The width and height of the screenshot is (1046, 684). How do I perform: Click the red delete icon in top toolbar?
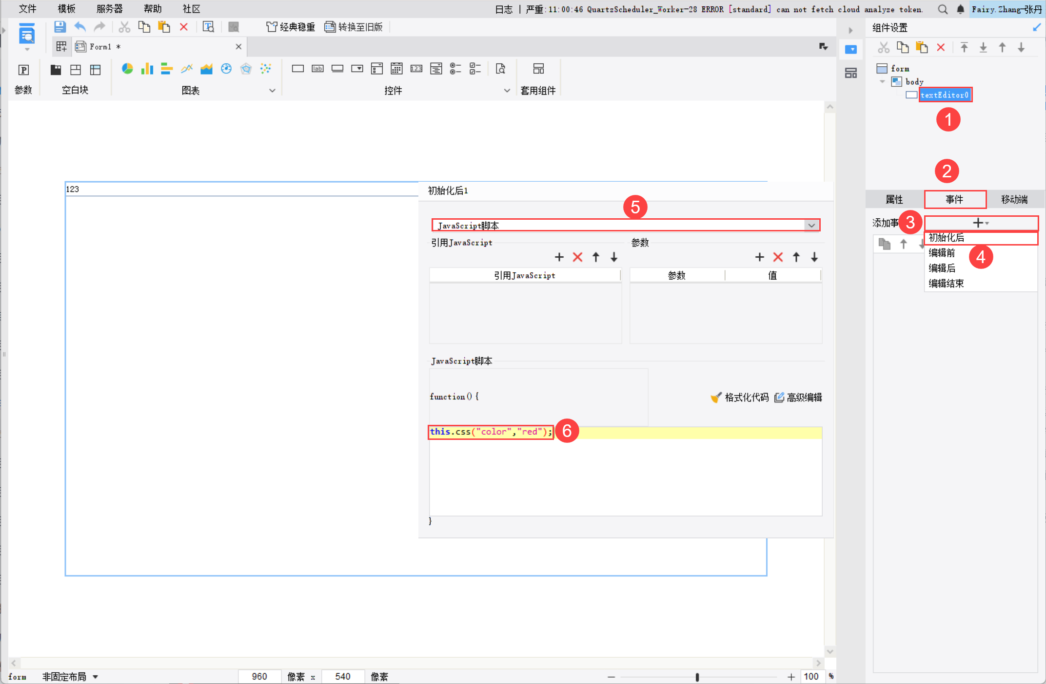pyautogui.click(x=184, y=27)
